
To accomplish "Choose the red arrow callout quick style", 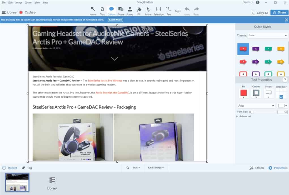I will click(243, 62).
